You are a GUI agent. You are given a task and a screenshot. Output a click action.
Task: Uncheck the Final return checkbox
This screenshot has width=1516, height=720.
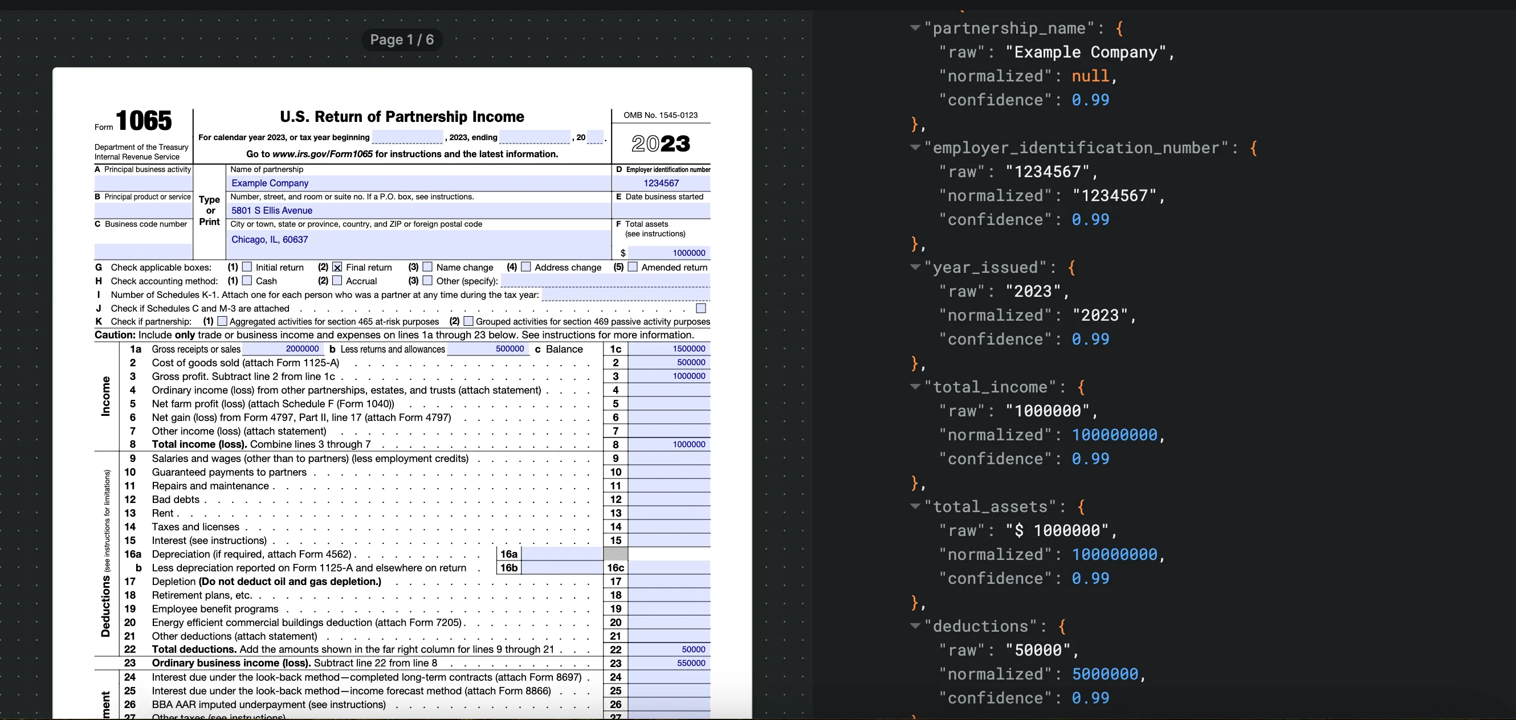coord(337,267)
